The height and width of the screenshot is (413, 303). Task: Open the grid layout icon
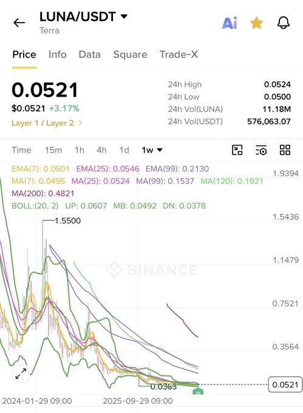pos(285,150)
